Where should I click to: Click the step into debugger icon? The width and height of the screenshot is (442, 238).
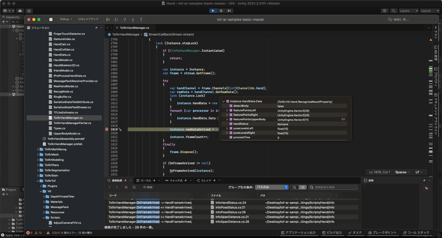point(133,19)
